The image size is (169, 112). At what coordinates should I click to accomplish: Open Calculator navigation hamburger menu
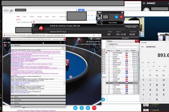[142, 47]
